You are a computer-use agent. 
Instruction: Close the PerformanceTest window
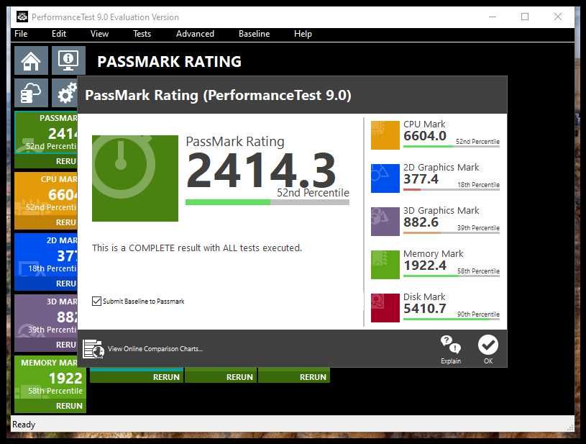pyautogui.click(x=557, y=17)
